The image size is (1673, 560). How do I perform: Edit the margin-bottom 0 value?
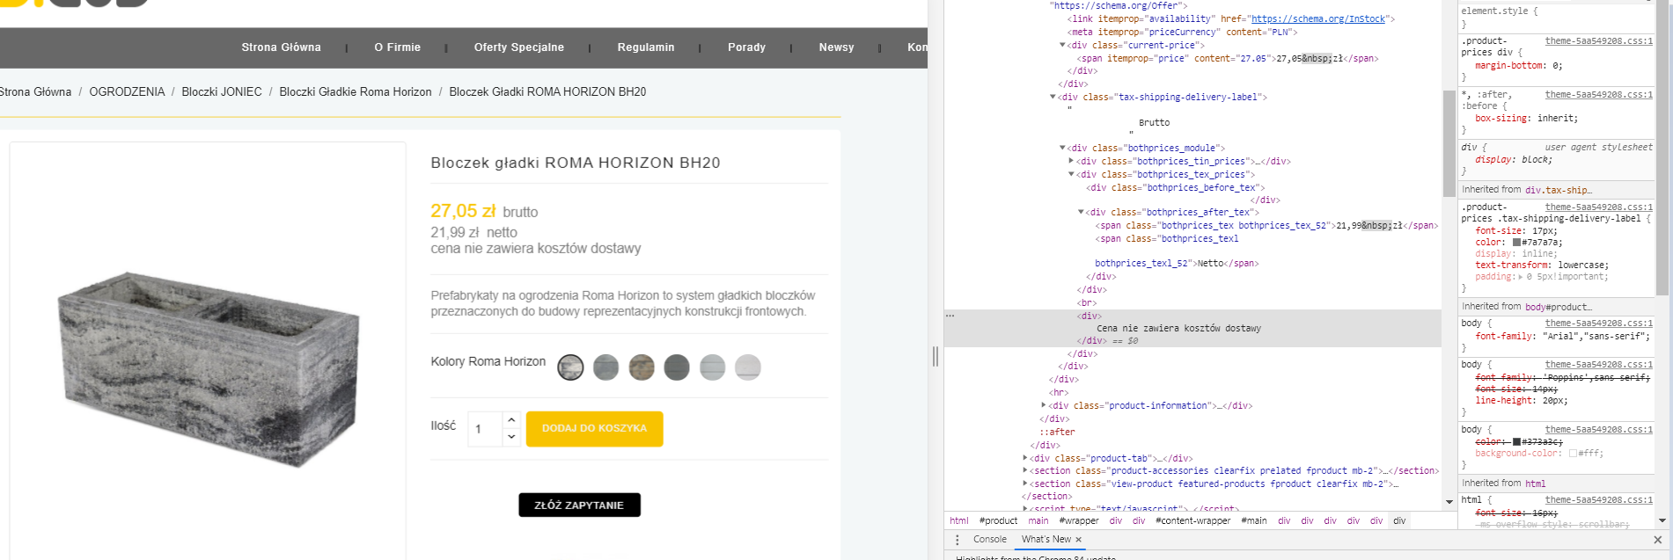[x=1554, y=66]
